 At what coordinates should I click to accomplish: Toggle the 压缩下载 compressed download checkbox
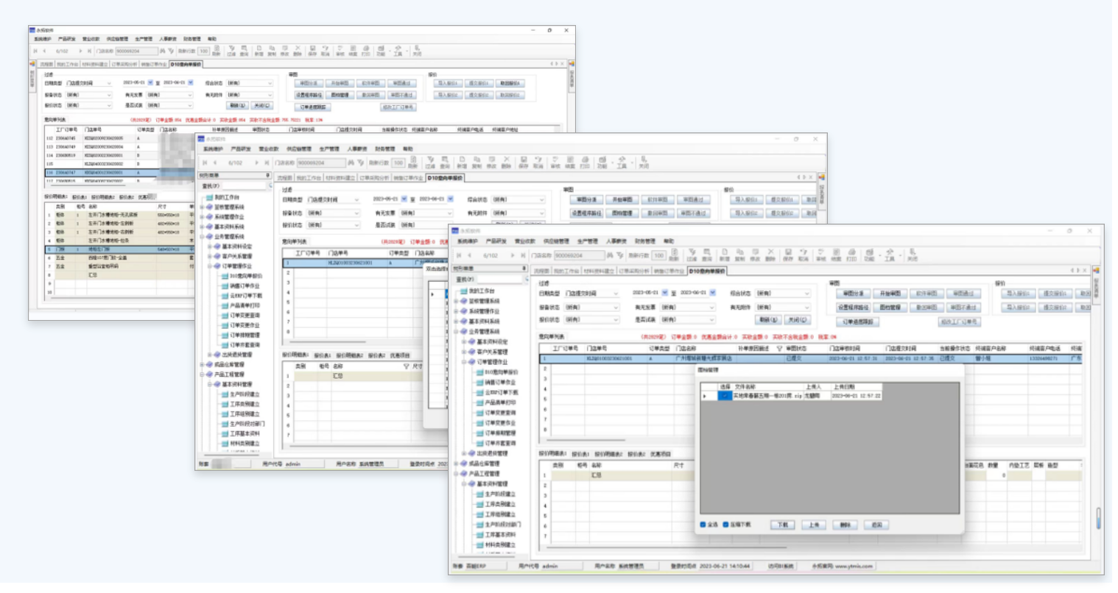[x=725, y=525]
